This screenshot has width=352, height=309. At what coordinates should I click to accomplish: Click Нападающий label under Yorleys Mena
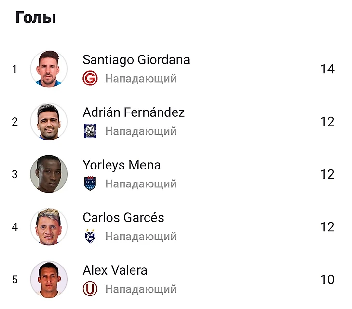(x=141, y=184)
